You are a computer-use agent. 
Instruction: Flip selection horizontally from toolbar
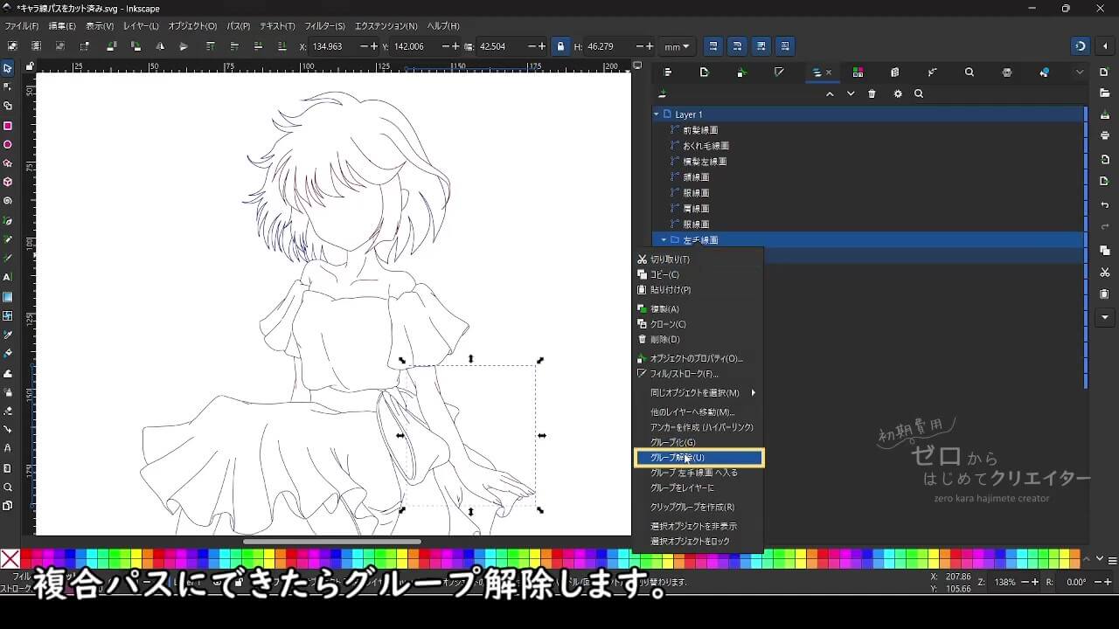pyautogui.click(x=159, y=46)
